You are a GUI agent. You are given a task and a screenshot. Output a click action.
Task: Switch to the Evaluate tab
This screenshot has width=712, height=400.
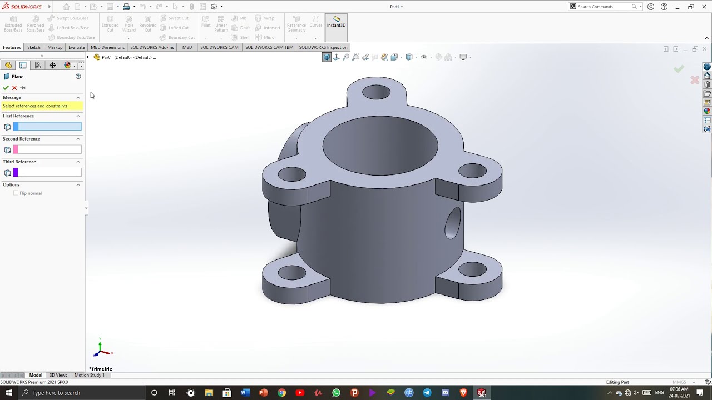77,47
